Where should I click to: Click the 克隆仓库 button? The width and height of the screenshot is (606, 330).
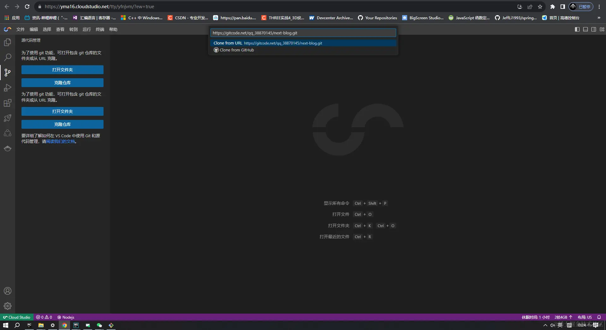click(x=62, y=82)
